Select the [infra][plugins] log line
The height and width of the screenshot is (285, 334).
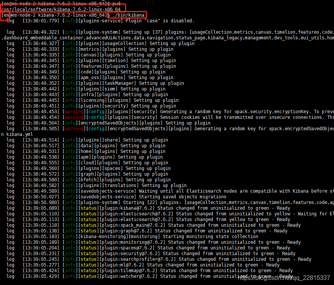pyautogui.click(x=87, y=95)
